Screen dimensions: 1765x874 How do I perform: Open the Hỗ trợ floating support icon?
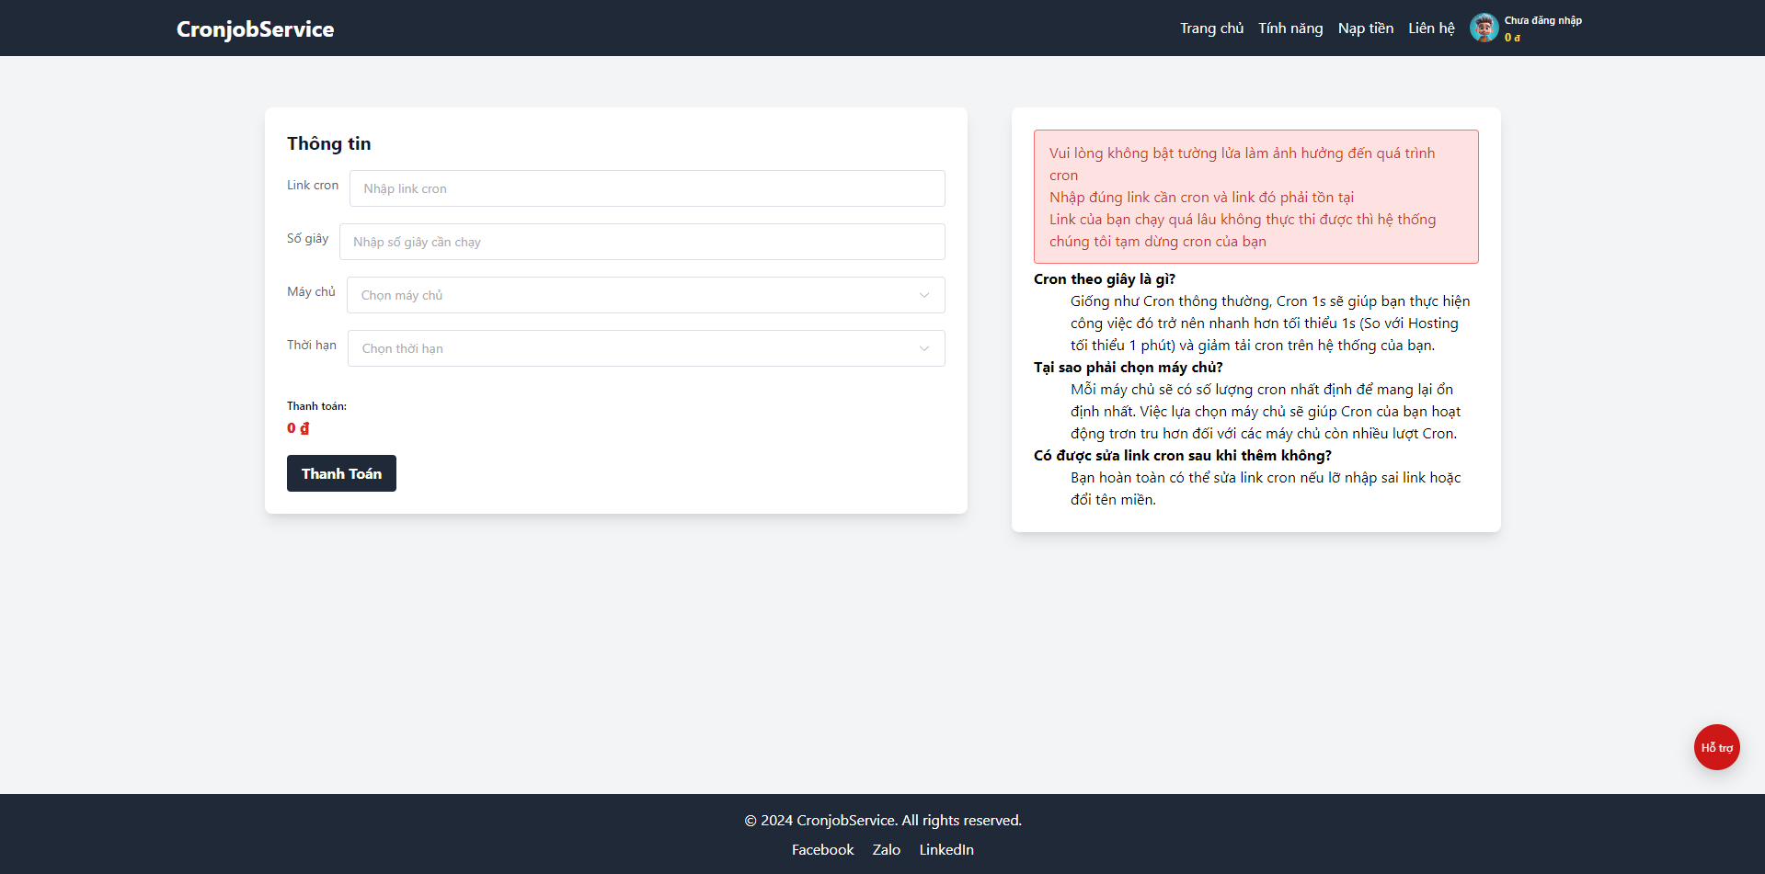[1716, 747]
